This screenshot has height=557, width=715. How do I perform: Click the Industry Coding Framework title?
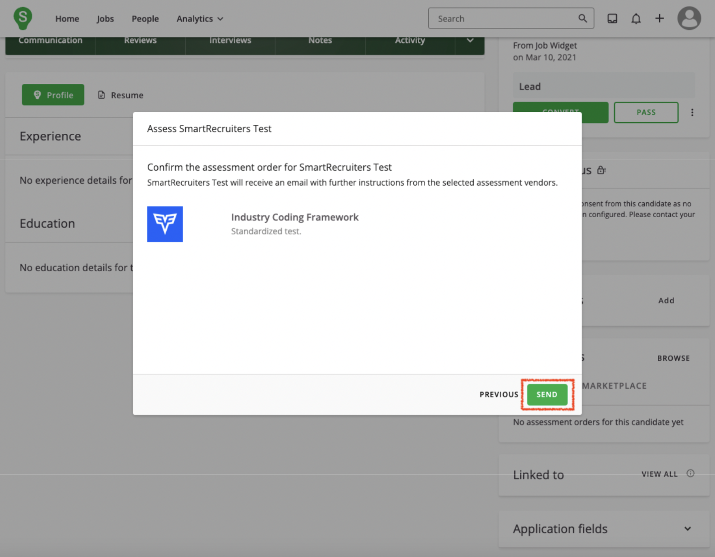[x=295, y=217]
